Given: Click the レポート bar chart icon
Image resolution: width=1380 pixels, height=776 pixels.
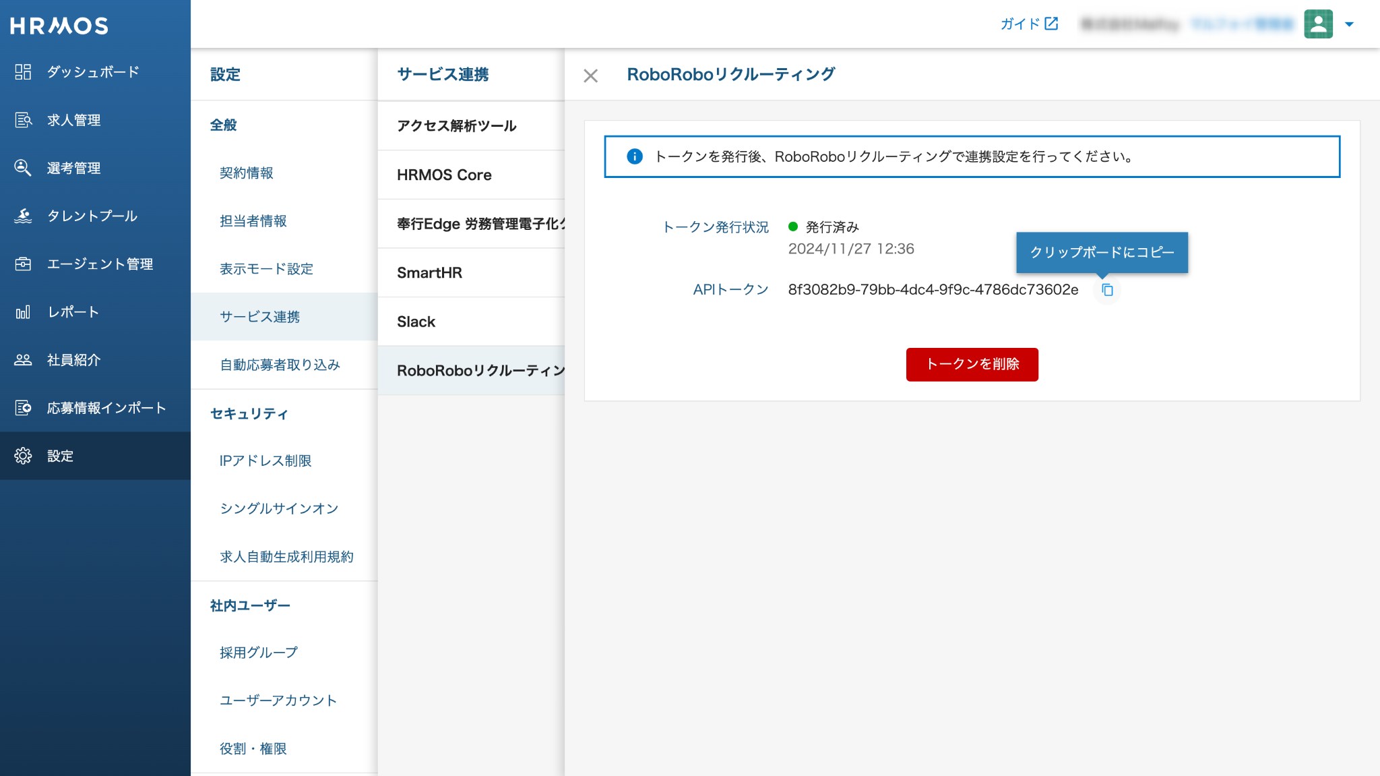Looking at the screenshot, I should coord(23,311).
